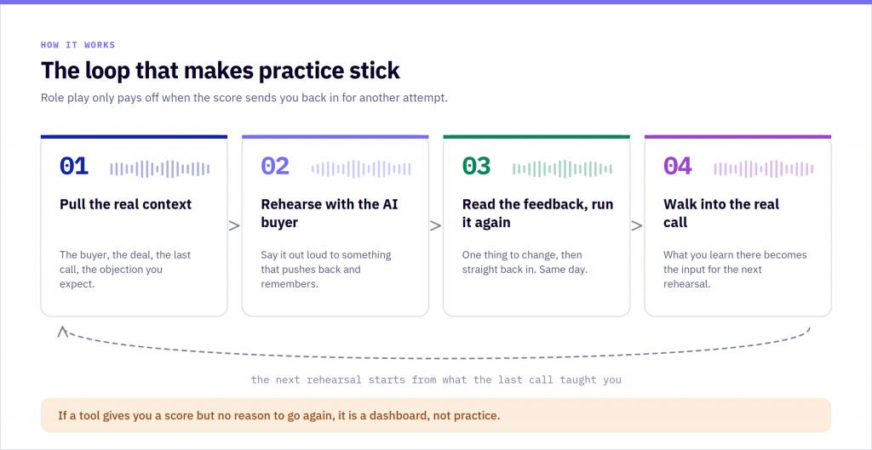Click the 'Pull the real context' heading
This screenshot has height=450, width=872.
pos(126,204)
